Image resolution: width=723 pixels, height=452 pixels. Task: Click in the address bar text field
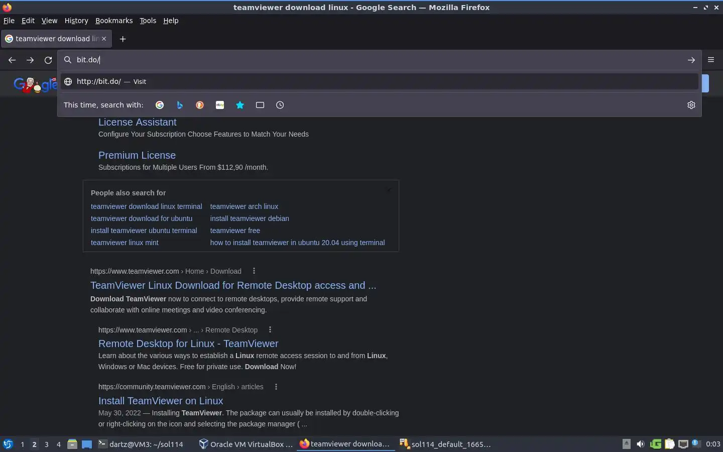379,60
